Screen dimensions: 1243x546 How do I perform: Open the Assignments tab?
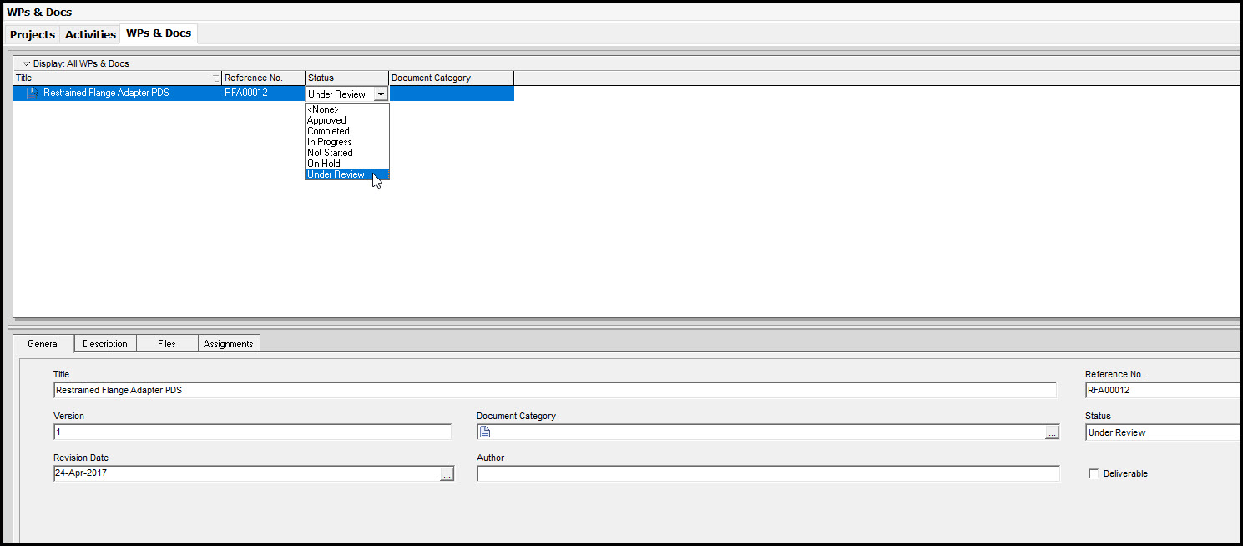point(228,343)
